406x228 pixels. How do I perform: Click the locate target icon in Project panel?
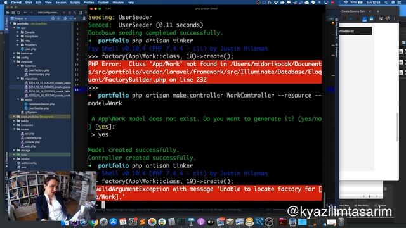tap(53, 18)
